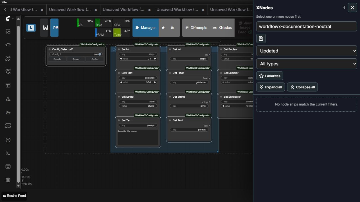Edit the workflowx-documentation-neutral name field
Viewport: 360px width, 202px height.
[x=307, y=26]
